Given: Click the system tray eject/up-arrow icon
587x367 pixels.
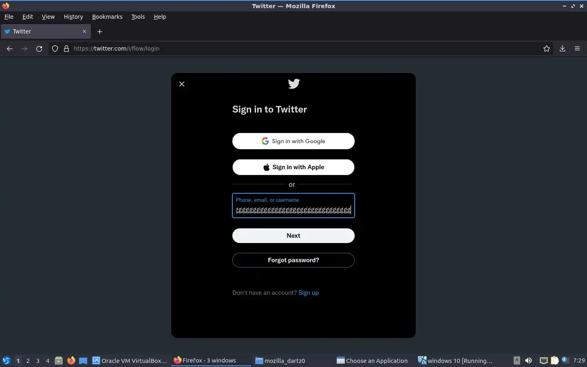Looking at the screenshot, I should pos(517,360).
